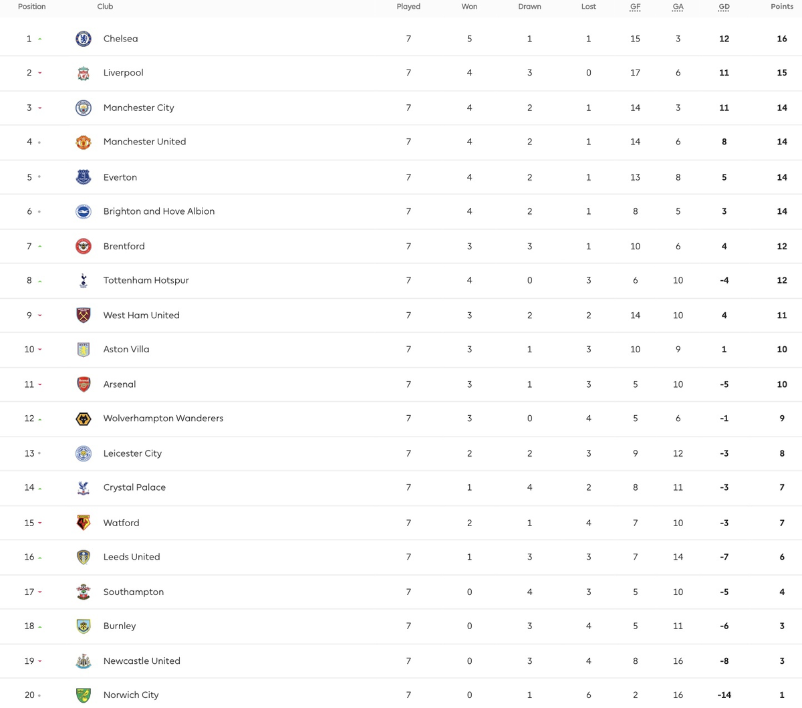Click the Brentford bee badge

pyautogui.click(x=83, y=246)
